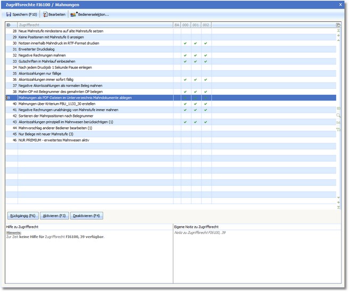Click the magnifier search icon beside the grid
Image resolution: width=349 pixels, height=292 pixels.
coord(338,115)
